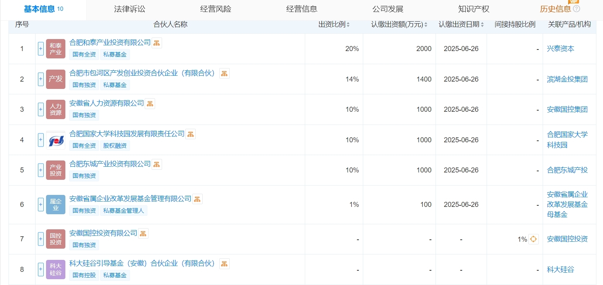This screenshot has height=285, width=603.
Task: Open 安徽省属企业改革发展基金管理有限公司 link
Action: pos(130,199)
